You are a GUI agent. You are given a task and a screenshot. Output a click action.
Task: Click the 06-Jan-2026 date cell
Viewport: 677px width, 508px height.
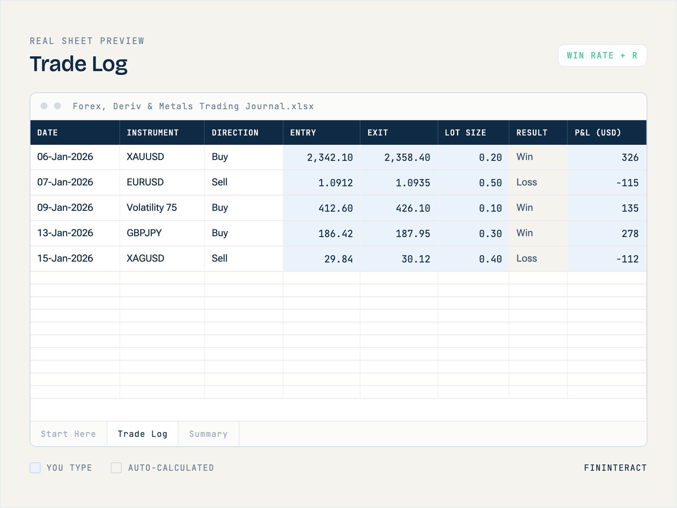pyautogui.click(x=75, y=157)
